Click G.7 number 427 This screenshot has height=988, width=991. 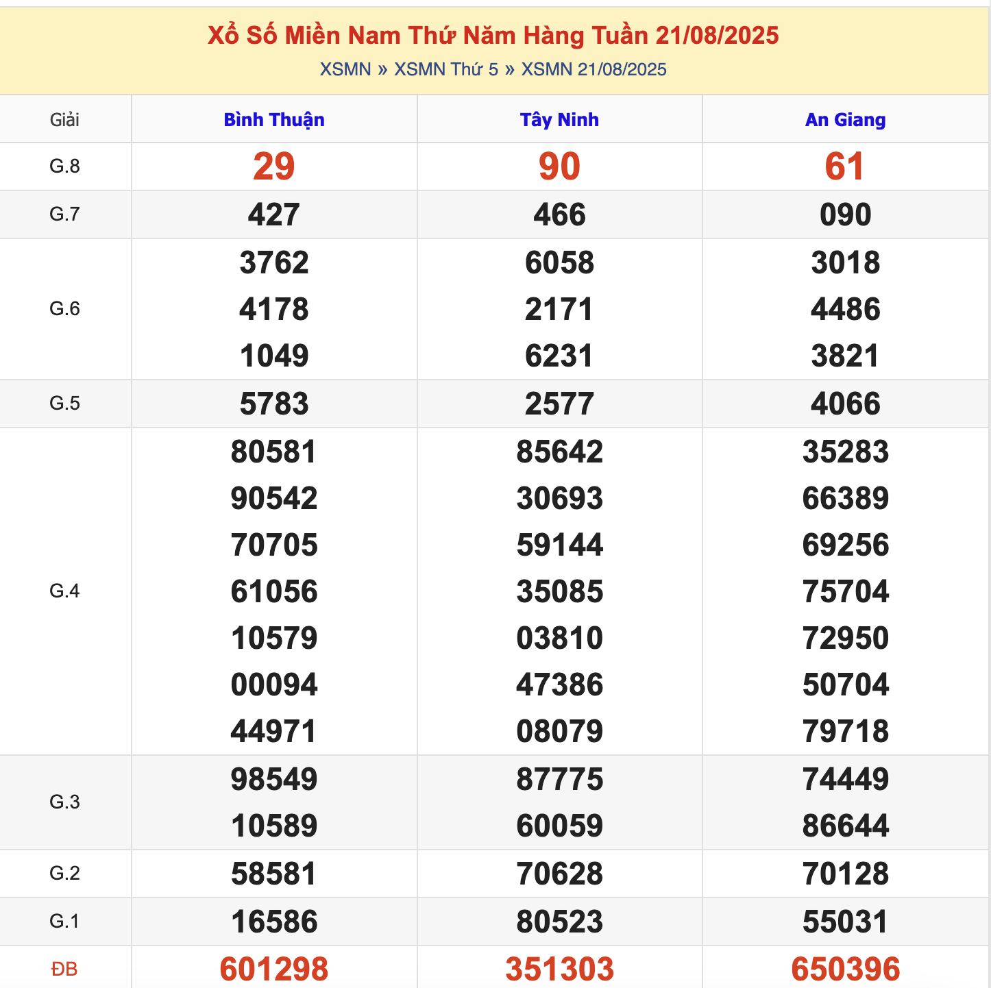pyautogui.click(x=274, y=214)
